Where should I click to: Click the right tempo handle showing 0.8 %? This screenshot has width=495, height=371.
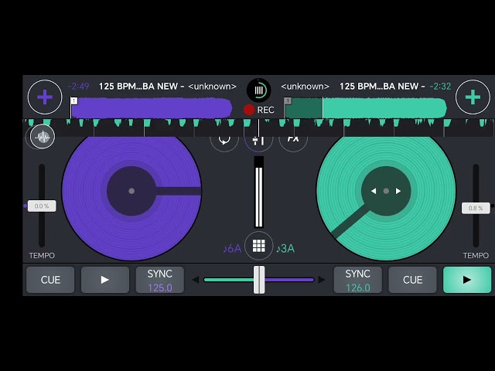[x=476, y=208]
